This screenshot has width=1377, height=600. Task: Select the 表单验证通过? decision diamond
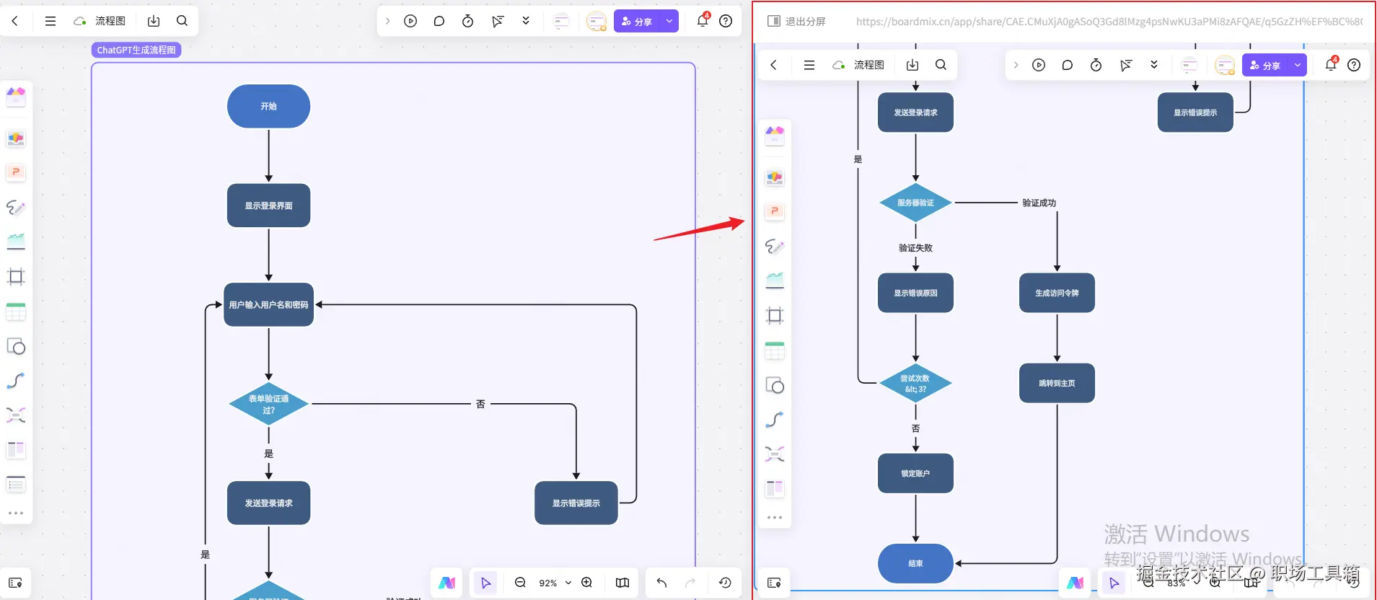coord(268,404)
